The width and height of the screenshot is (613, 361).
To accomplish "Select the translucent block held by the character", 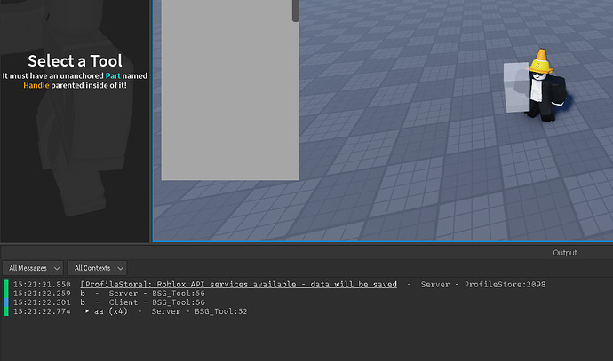I will pyautogui.click(x=515, y=88).
